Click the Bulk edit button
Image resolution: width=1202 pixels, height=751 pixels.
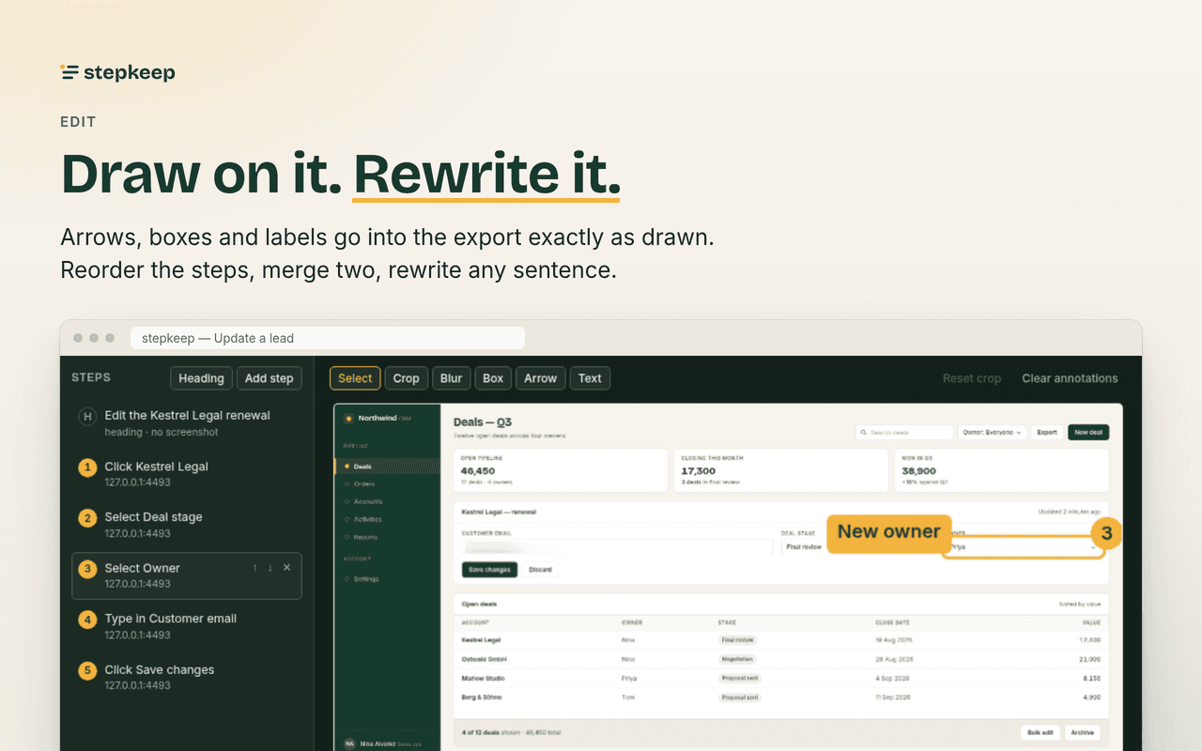click(x=1040, y=732)
